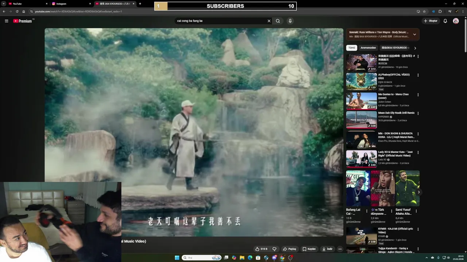This screenshot has width=467, height=262.
Task: View site information icon beside URL
Action: (31, 11)
